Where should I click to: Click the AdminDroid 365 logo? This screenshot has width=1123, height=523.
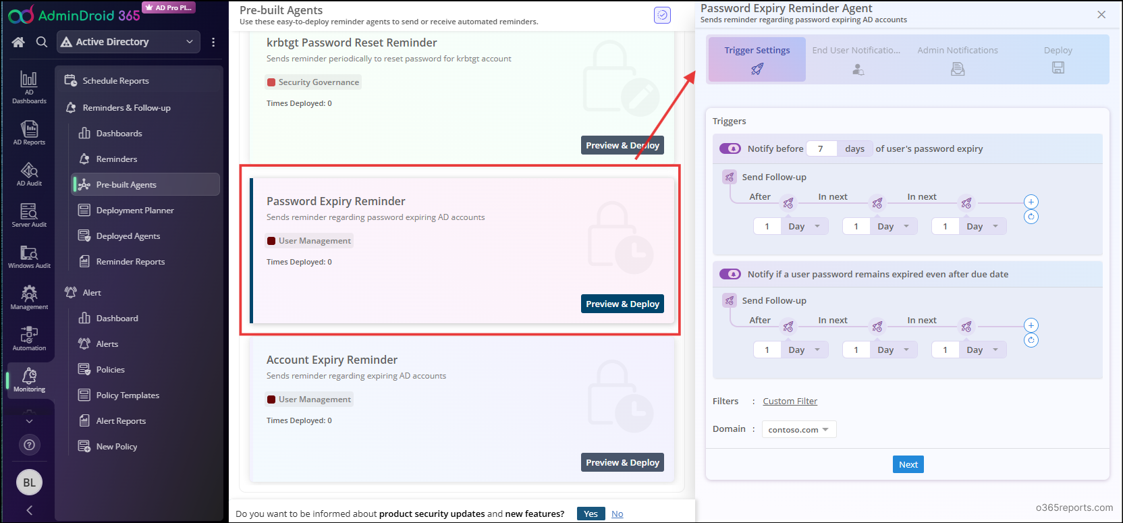pyautogui.click(x=74, y=15)
